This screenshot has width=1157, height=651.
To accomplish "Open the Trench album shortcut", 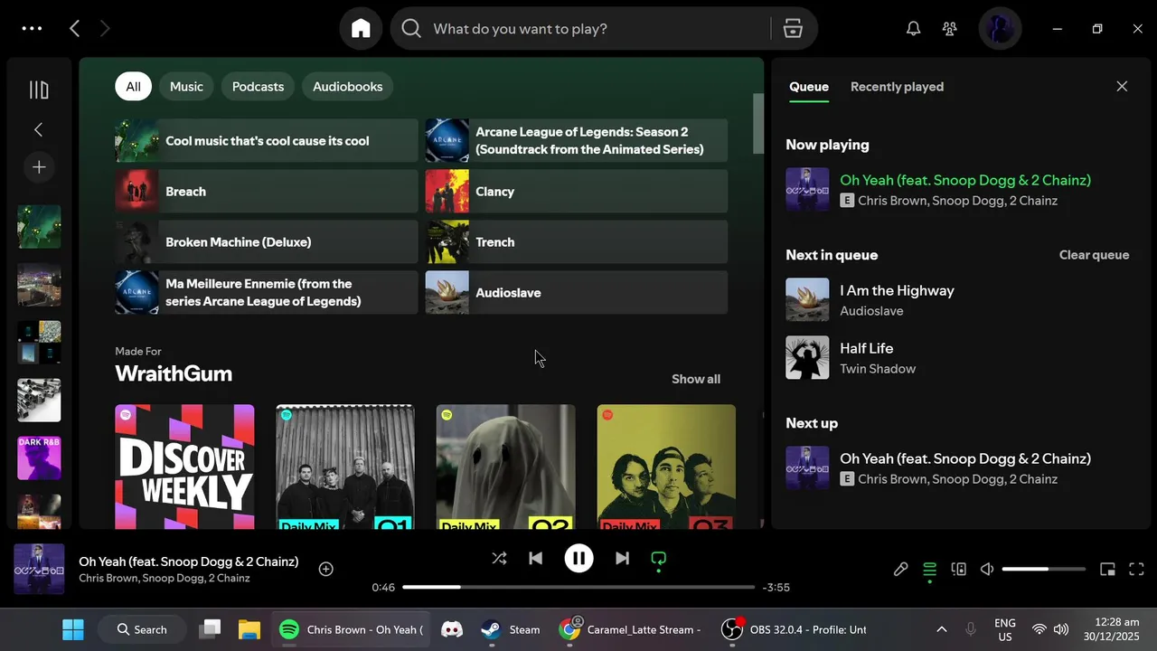I will point(577,242).
